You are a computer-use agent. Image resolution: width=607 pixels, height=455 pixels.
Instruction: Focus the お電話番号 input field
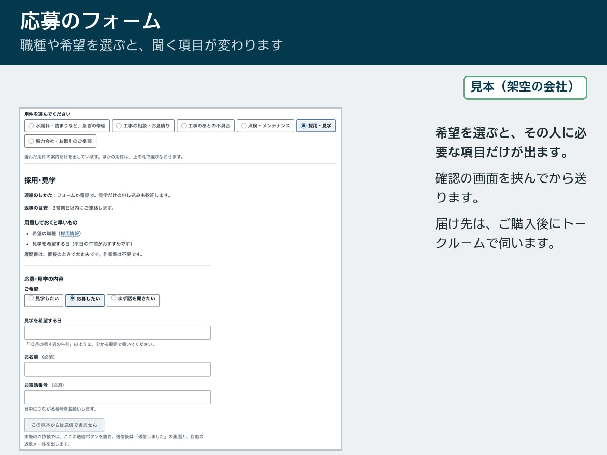117,397
